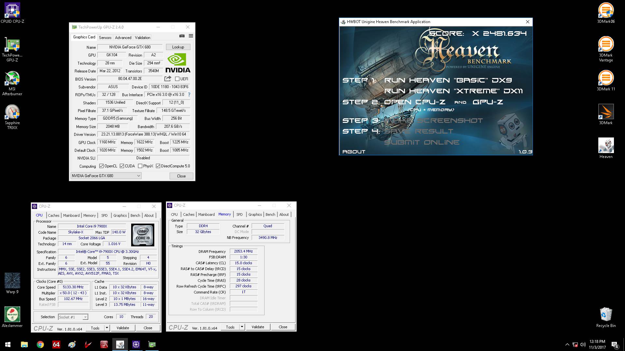Open 3DMark Vantage desktop shortcut
This screenshot has width=625, height=351.
pyautogui.click(x=606, y=49)
